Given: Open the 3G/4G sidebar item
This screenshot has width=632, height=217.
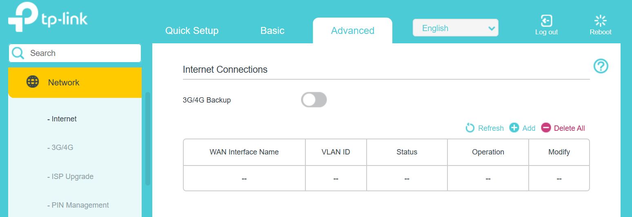Looking at the screenshot, I should coord(60,148).
